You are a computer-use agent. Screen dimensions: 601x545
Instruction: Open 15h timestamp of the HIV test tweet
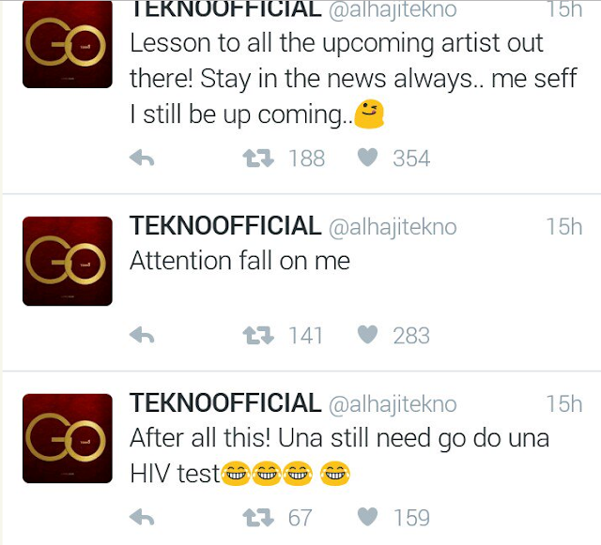[x=563, y=404]
